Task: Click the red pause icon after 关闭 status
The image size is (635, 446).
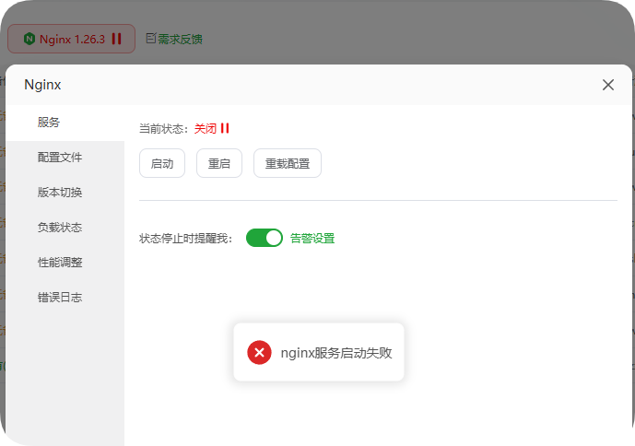Action: tap(225, 128)
